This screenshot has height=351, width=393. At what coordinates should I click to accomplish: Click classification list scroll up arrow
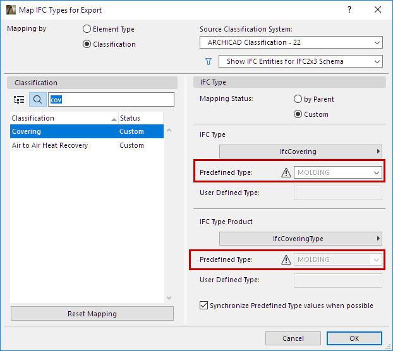169,130
